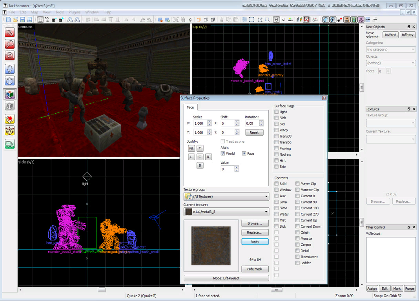This screenshot has height=301, width=419.
Task: Select the Block creation tool
Action: coord(10,80)
